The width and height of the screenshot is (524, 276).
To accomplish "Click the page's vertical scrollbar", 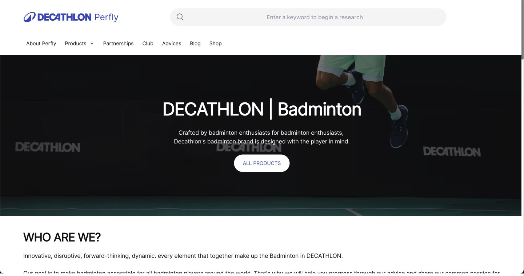I will click(x=522, y=29).
